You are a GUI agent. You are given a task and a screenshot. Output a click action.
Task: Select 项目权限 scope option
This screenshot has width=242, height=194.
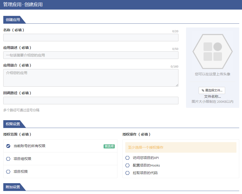(8, 172)
